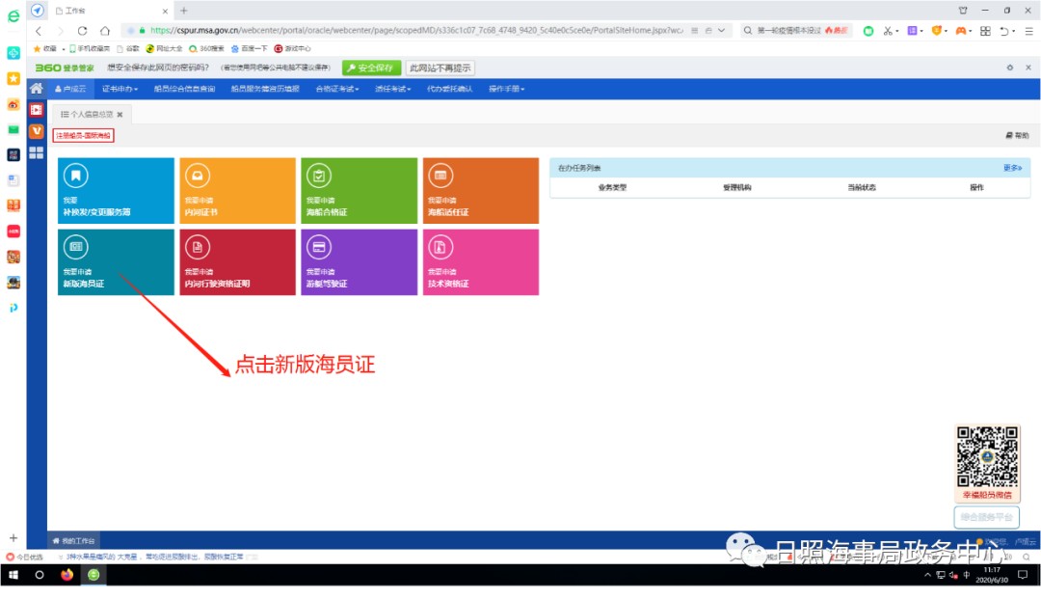Click the browser skin shirt icon
The image size is (1041, 599).
[x=963, y=11]
